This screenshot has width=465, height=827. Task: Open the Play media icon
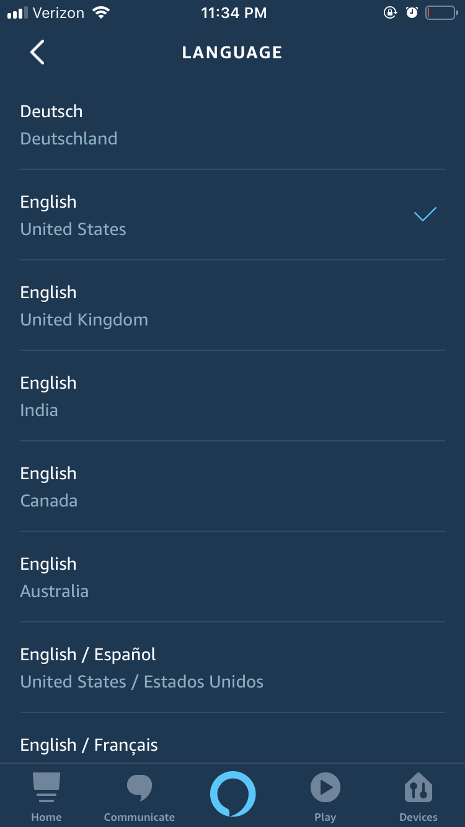tap(325, 797)
